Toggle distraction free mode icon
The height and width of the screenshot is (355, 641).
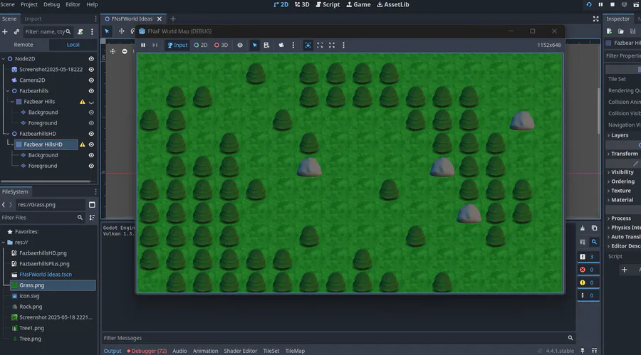pos(595,18)
